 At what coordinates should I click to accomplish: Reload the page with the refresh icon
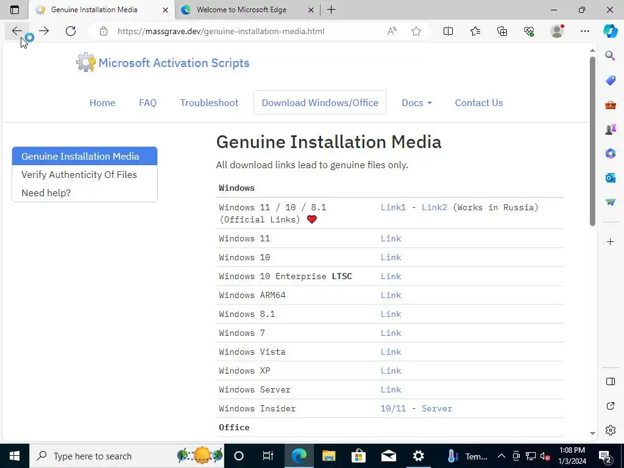point(71,31)
